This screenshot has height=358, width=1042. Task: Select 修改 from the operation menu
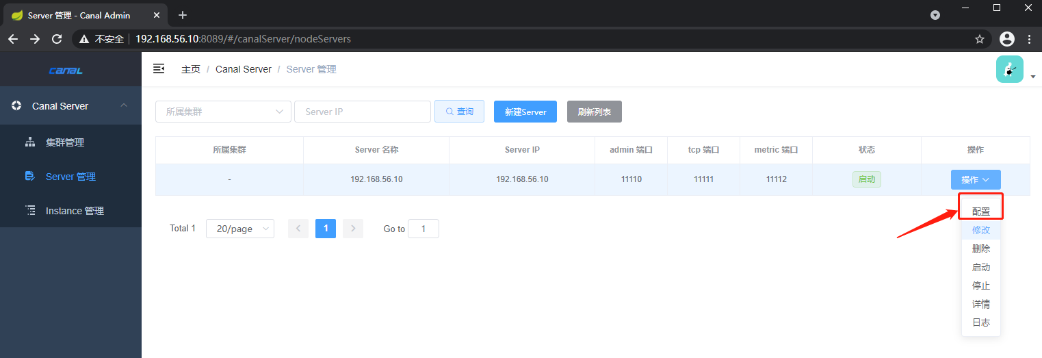click(981, 230)
